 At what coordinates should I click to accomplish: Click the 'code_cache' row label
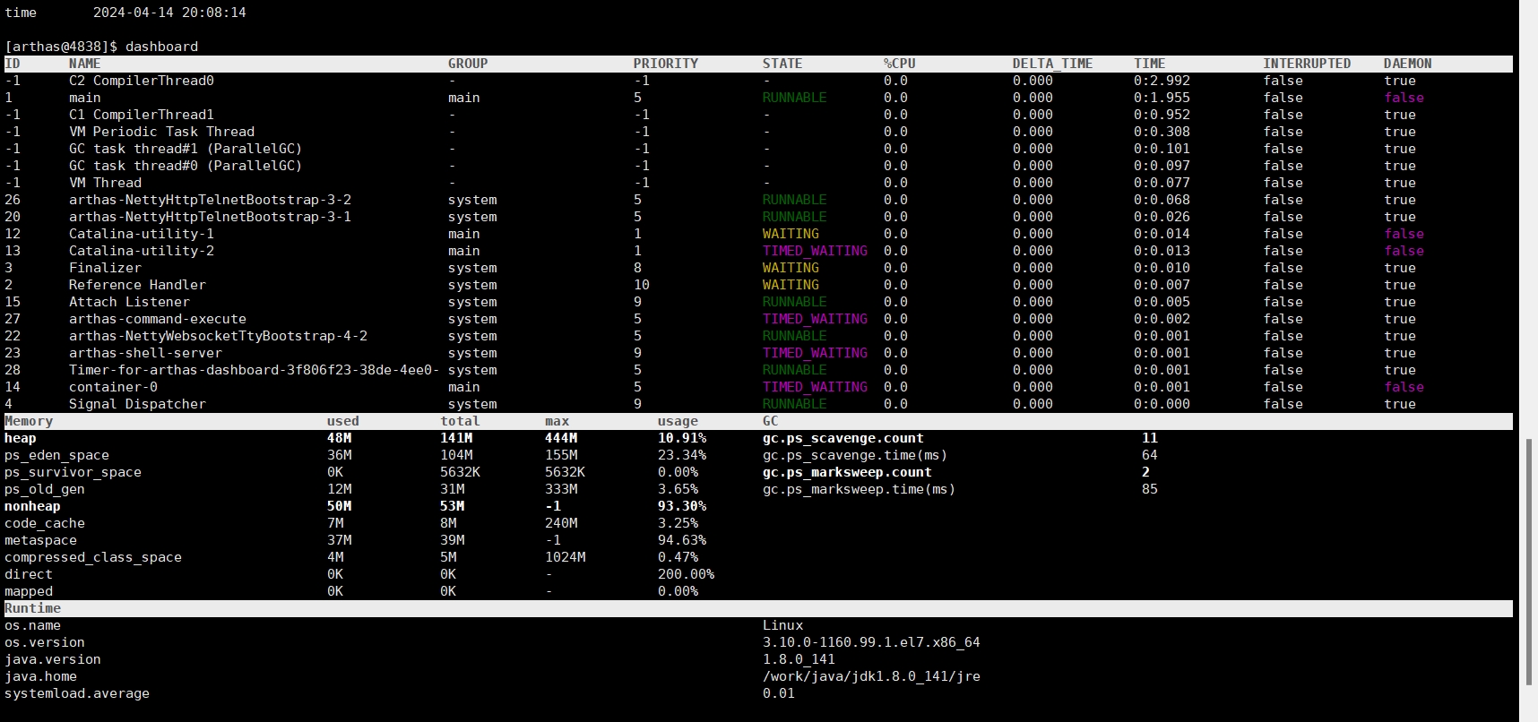tap(45, 523)
